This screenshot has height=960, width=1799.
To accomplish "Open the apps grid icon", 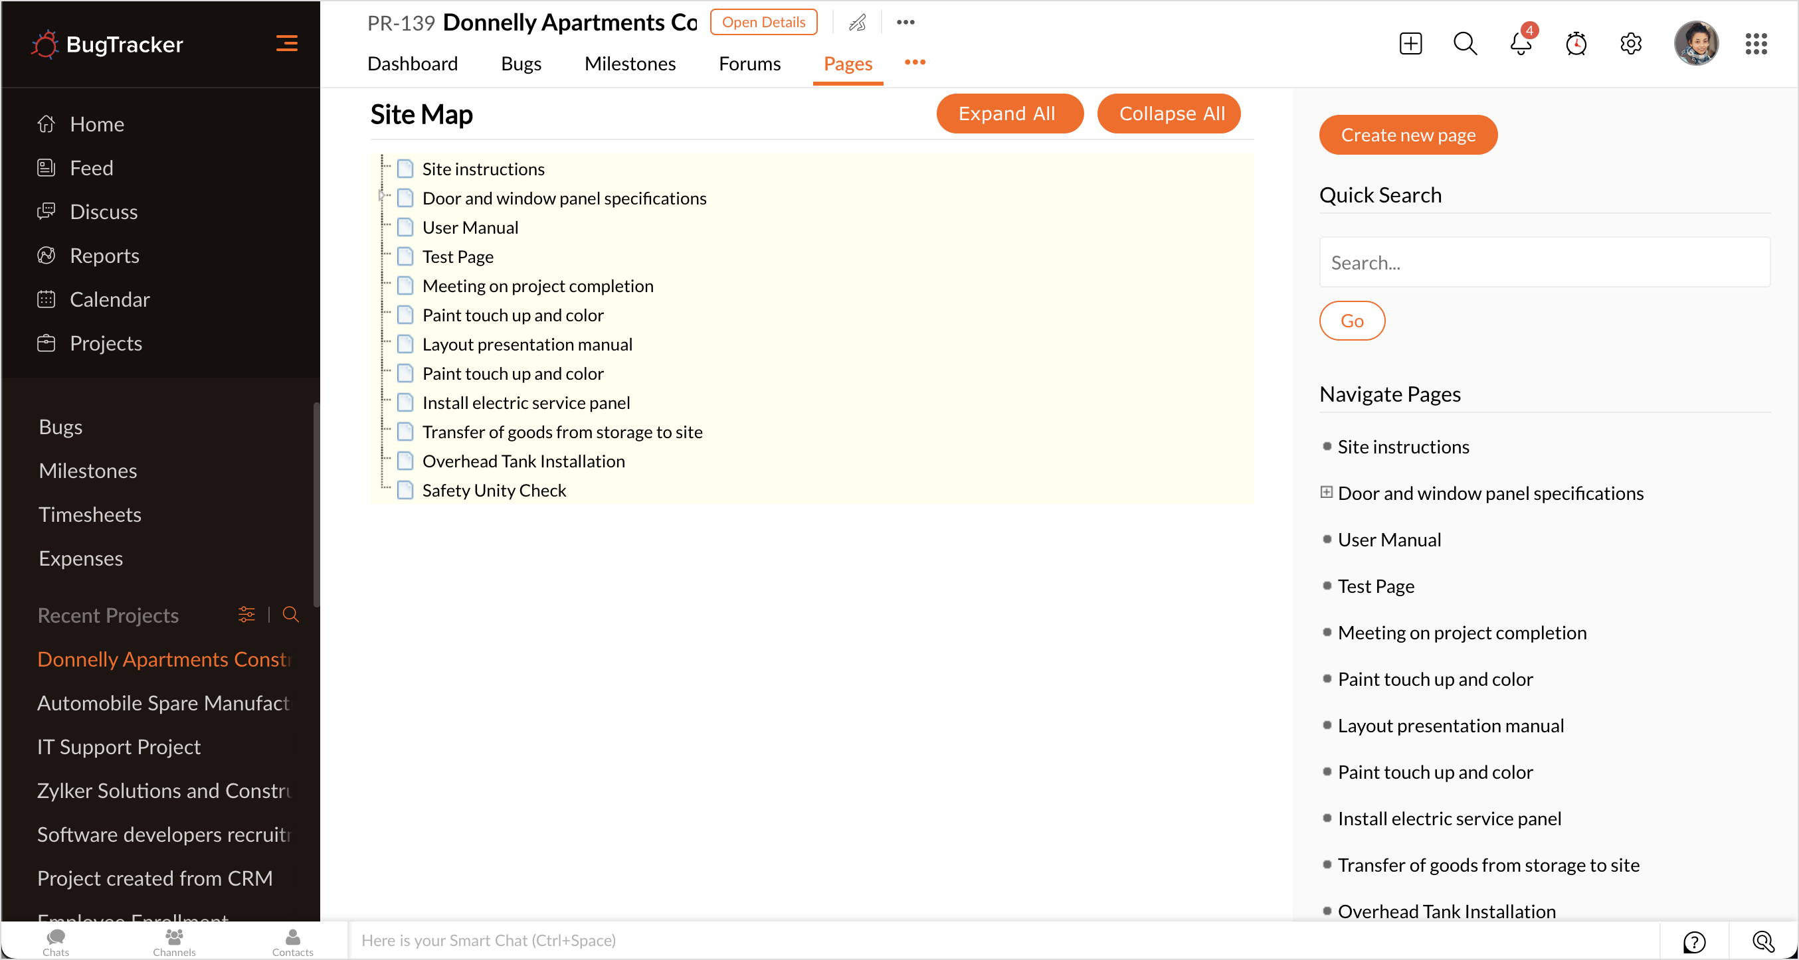I will [1755, 44].
